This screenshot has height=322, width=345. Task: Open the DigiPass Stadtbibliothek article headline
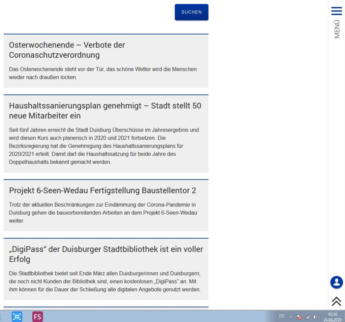(x=106, y=254)
